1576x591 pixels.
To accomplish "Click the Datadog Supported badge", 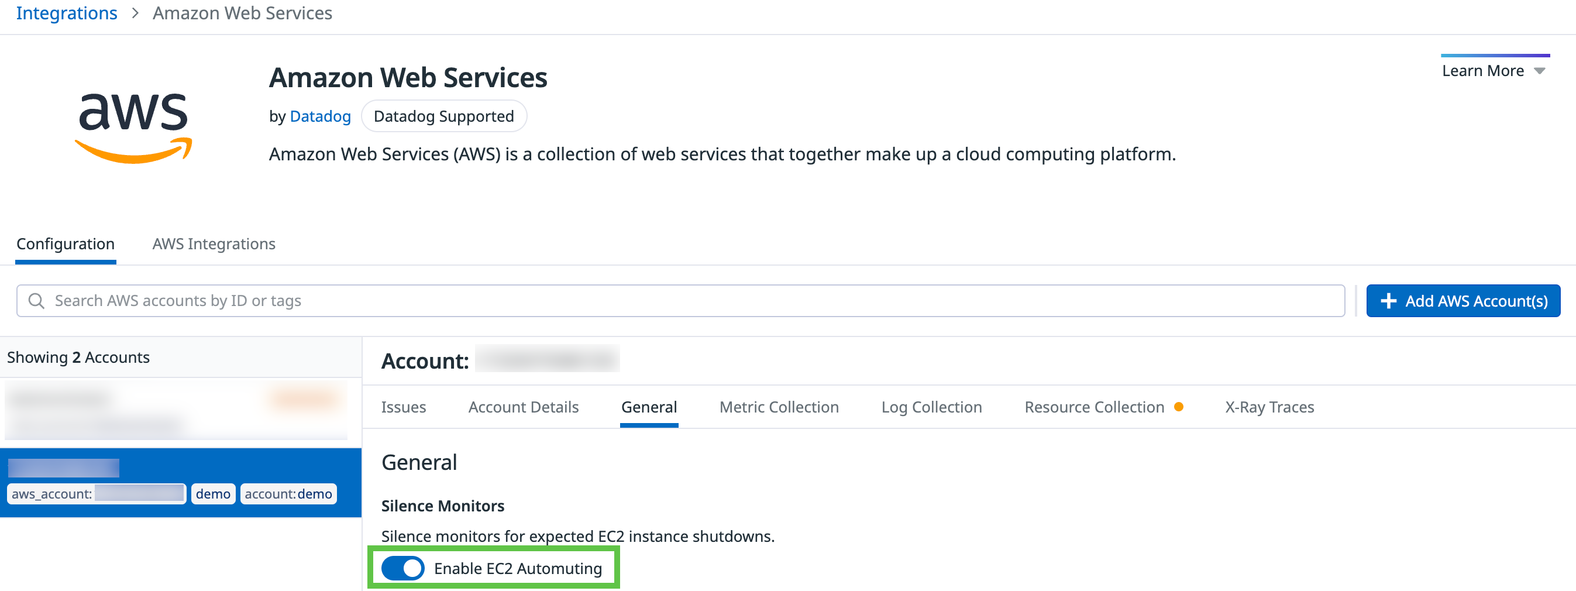I will click(443, 116).
